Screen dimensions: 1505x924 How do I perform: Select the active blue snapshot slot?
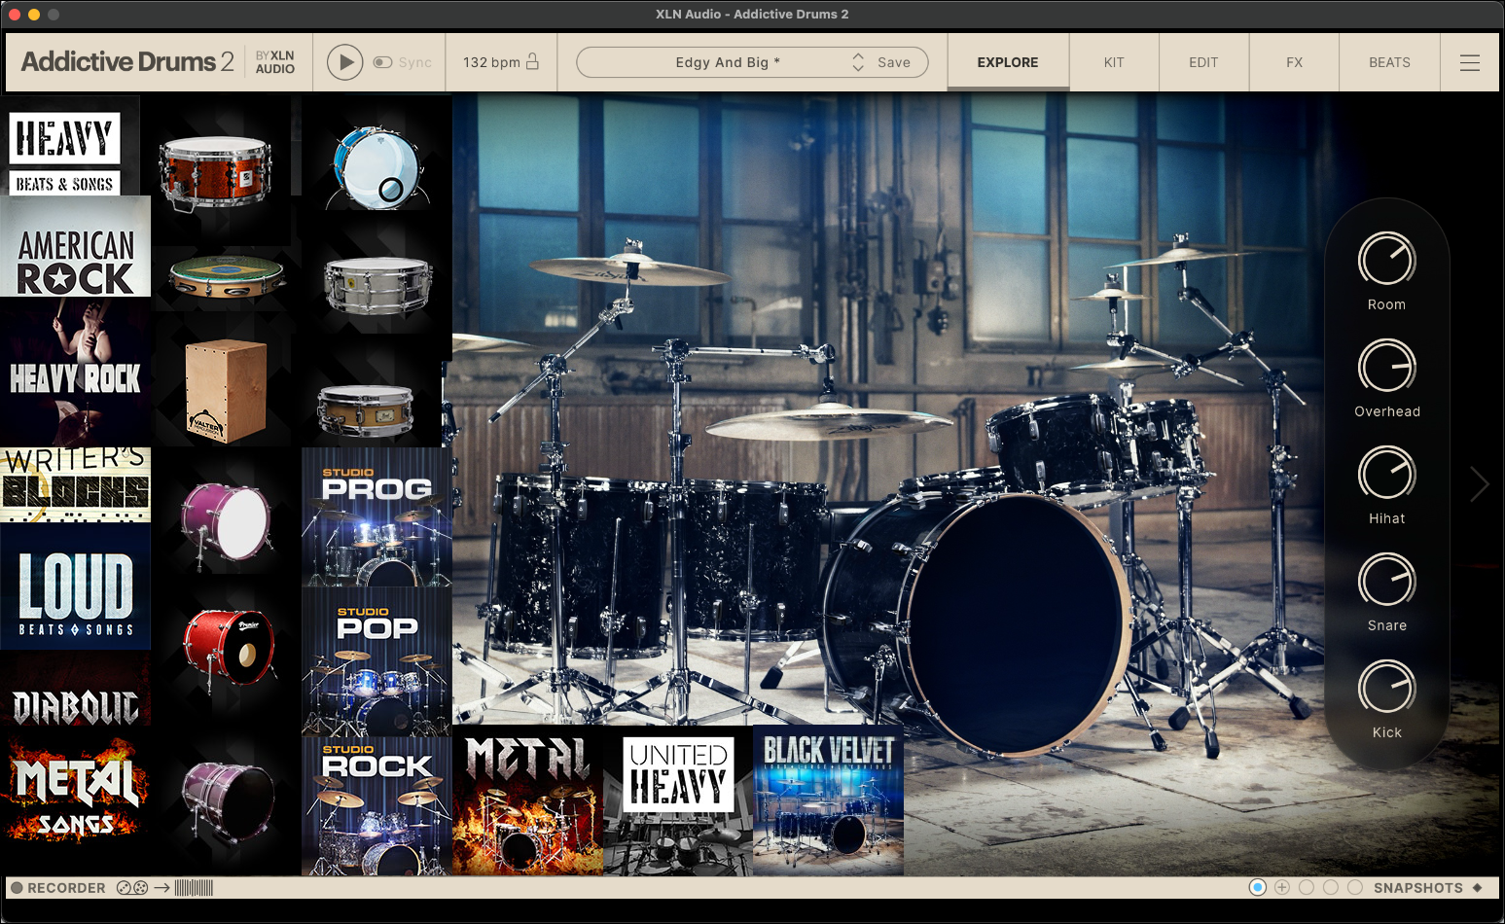(x=1258, y=887)
